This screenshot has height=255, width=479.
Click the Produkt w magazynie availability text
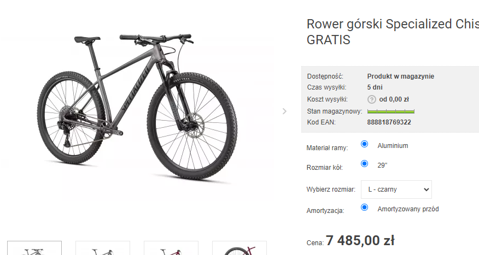click(x=400, y=76)
